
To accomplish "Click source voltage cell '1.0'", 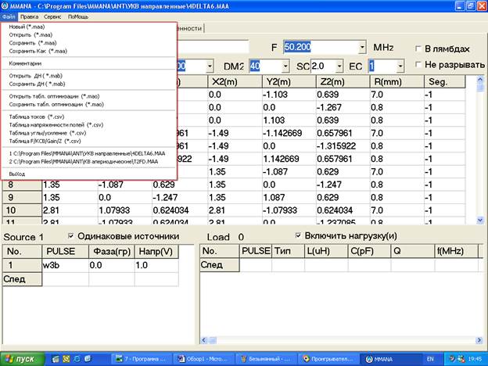I will pos(156,265).
